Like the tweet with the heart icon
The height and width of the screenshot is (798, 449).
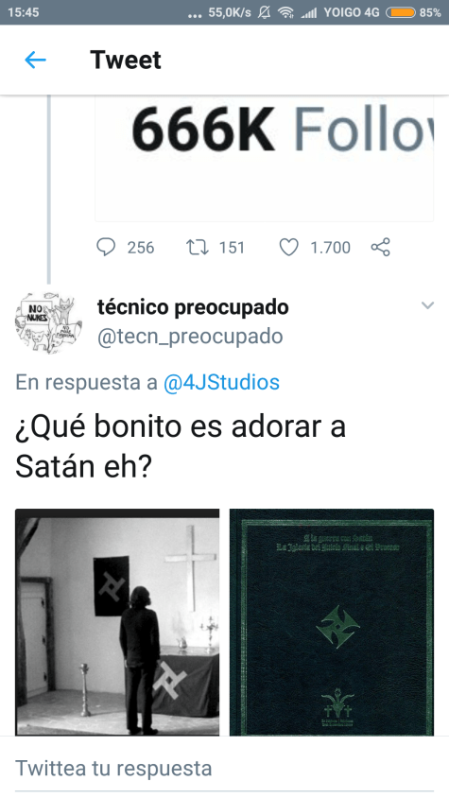tap(288, 248)
